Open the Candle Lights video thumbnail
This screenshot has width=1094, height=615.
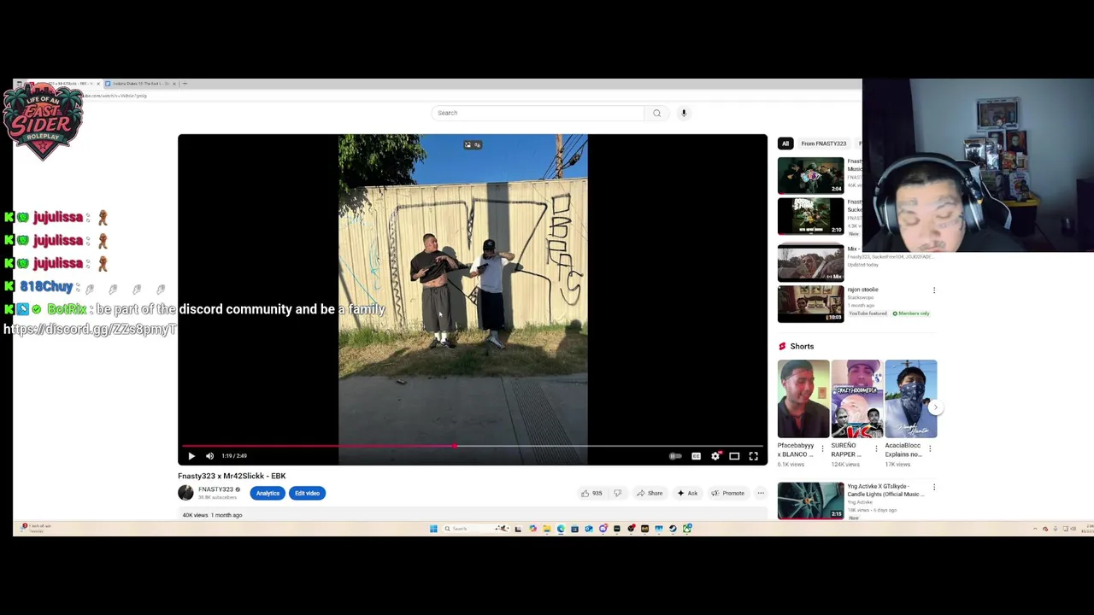click(810, 501)
